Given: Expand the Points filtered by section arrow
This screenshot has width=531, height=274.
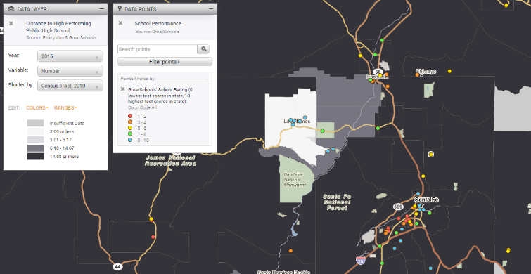Looking at the screenshot, I should tap(207, 79).
